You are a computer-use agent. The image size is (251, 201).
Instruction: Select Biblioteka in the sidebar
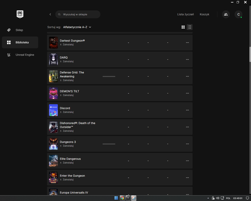(x=20, y=42)
